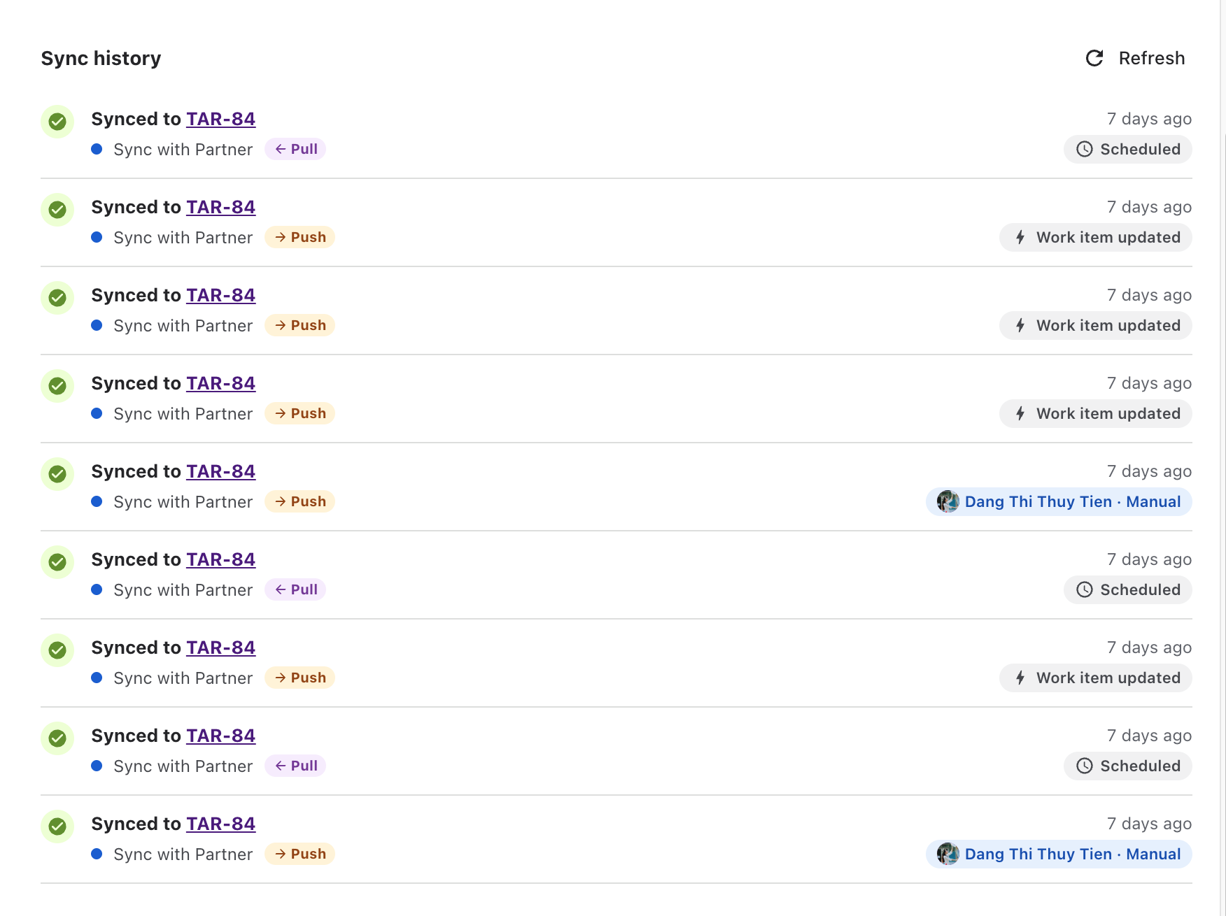The image size is (1226, 916).
Task: Click the Scheduled clock badge in the eighth entry
Action: coord(1128,766)
